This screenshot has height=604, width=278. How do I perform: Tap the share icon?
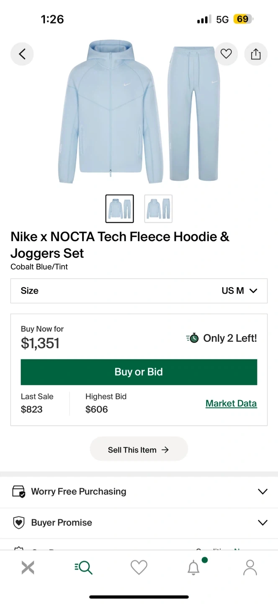pos(256,54)
